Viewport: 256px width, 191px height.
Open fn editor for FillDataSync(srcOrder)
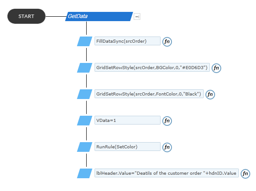(167, 42)
